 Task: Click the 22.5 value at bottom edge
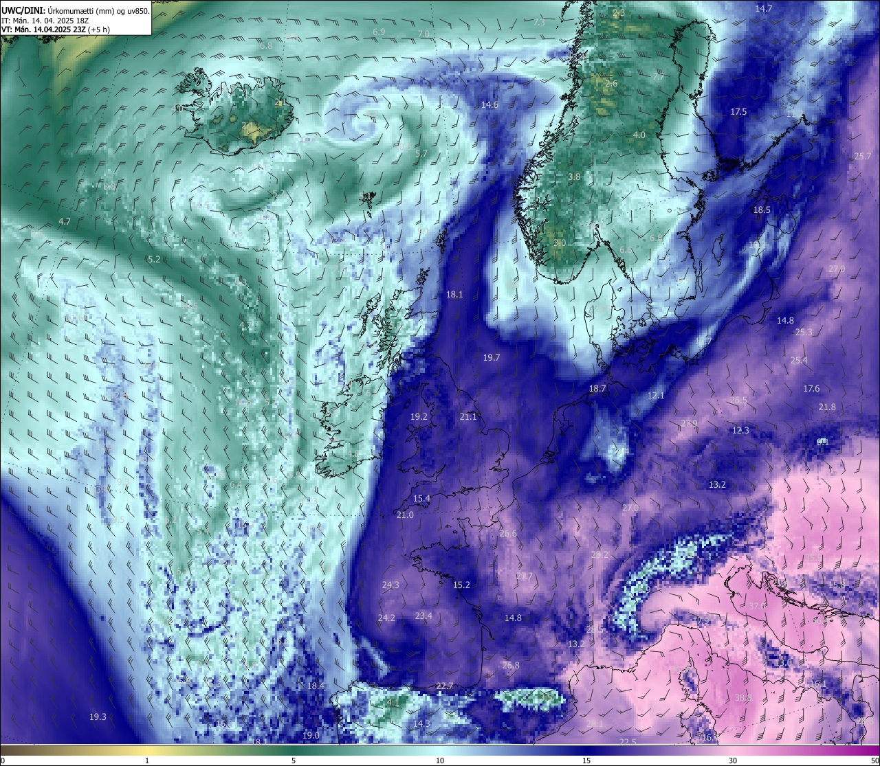click(x=628, y=743)
